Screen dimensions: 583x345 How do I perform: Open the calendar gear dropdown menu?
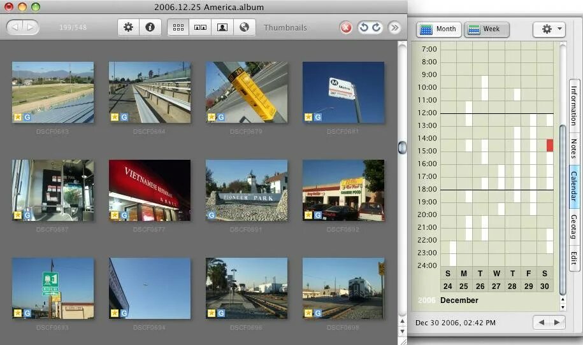(549, 29)
